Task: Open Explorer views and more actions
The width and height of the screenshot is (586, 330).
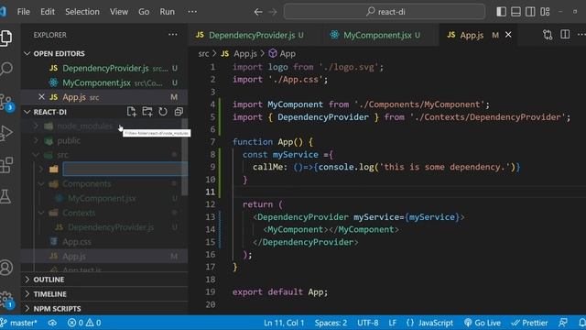Action: pos(173,35)
